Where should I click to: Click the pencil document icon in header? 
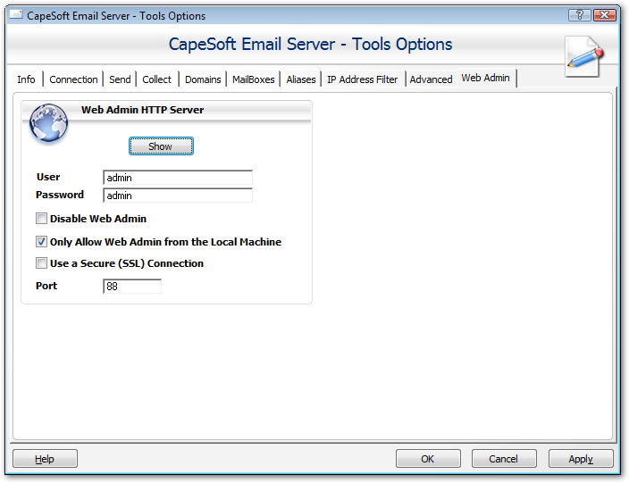[583, 56]
